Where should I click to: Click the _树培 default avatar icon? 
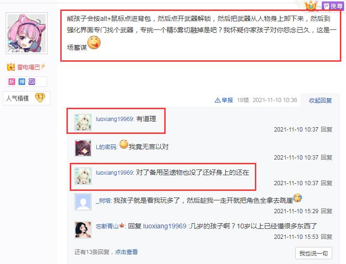(x=83, y=202)
